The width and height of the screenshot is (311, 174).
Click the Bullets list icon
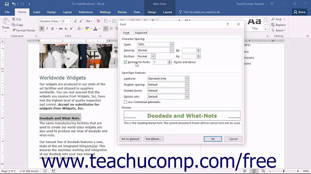[106, 21]
